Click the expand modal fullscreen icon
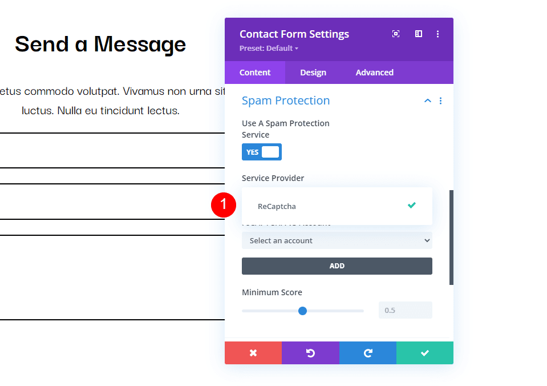Viewport: 547px width, 386px height. 396,34
